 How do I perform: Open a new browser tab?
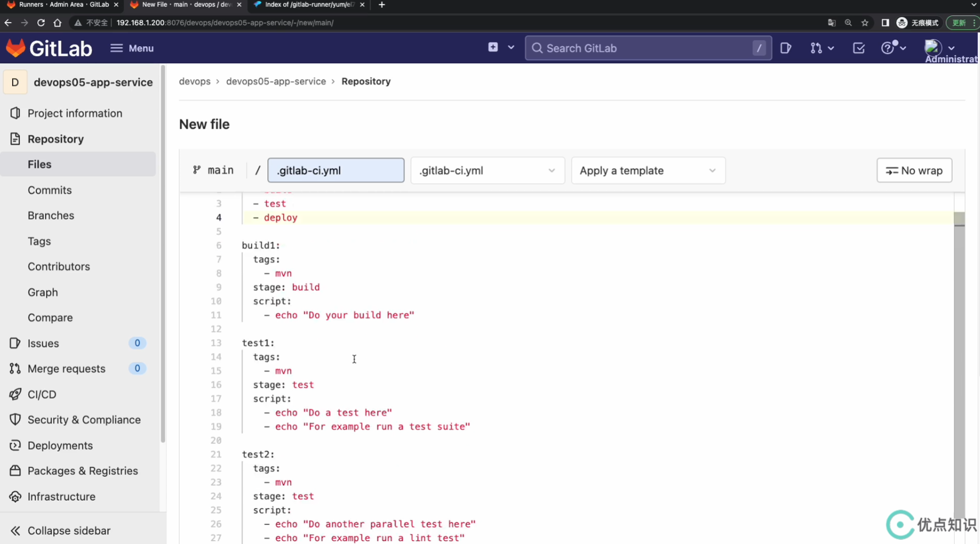[x=382, y=4]
